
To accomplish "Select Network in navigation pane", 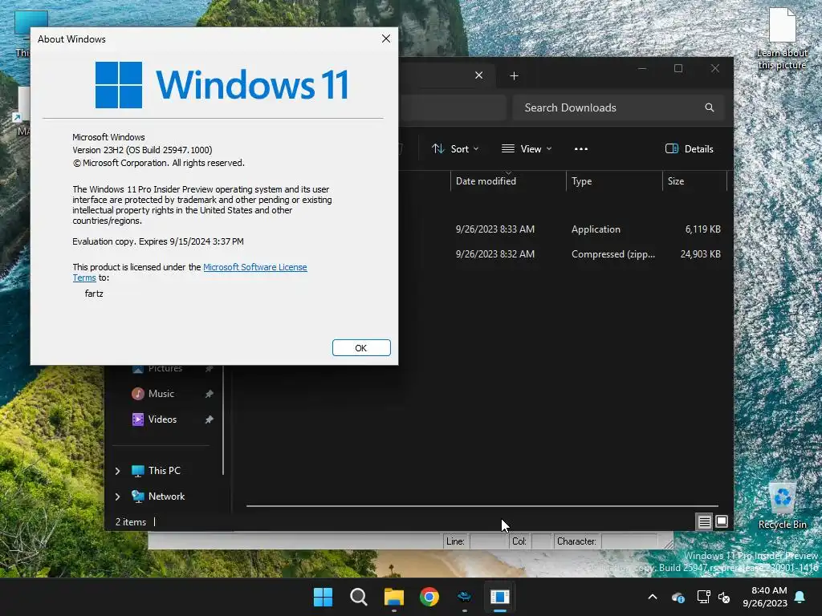I will tap(167, 496).
